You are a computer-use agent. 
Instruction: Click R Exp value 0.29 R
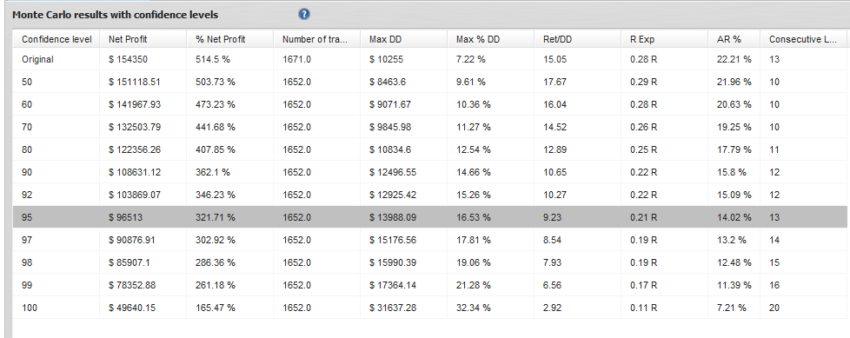(643, 82)
